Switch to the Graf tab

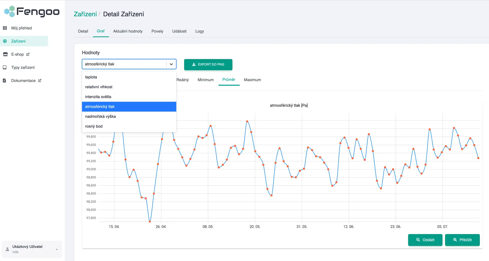tap(101, 31)
